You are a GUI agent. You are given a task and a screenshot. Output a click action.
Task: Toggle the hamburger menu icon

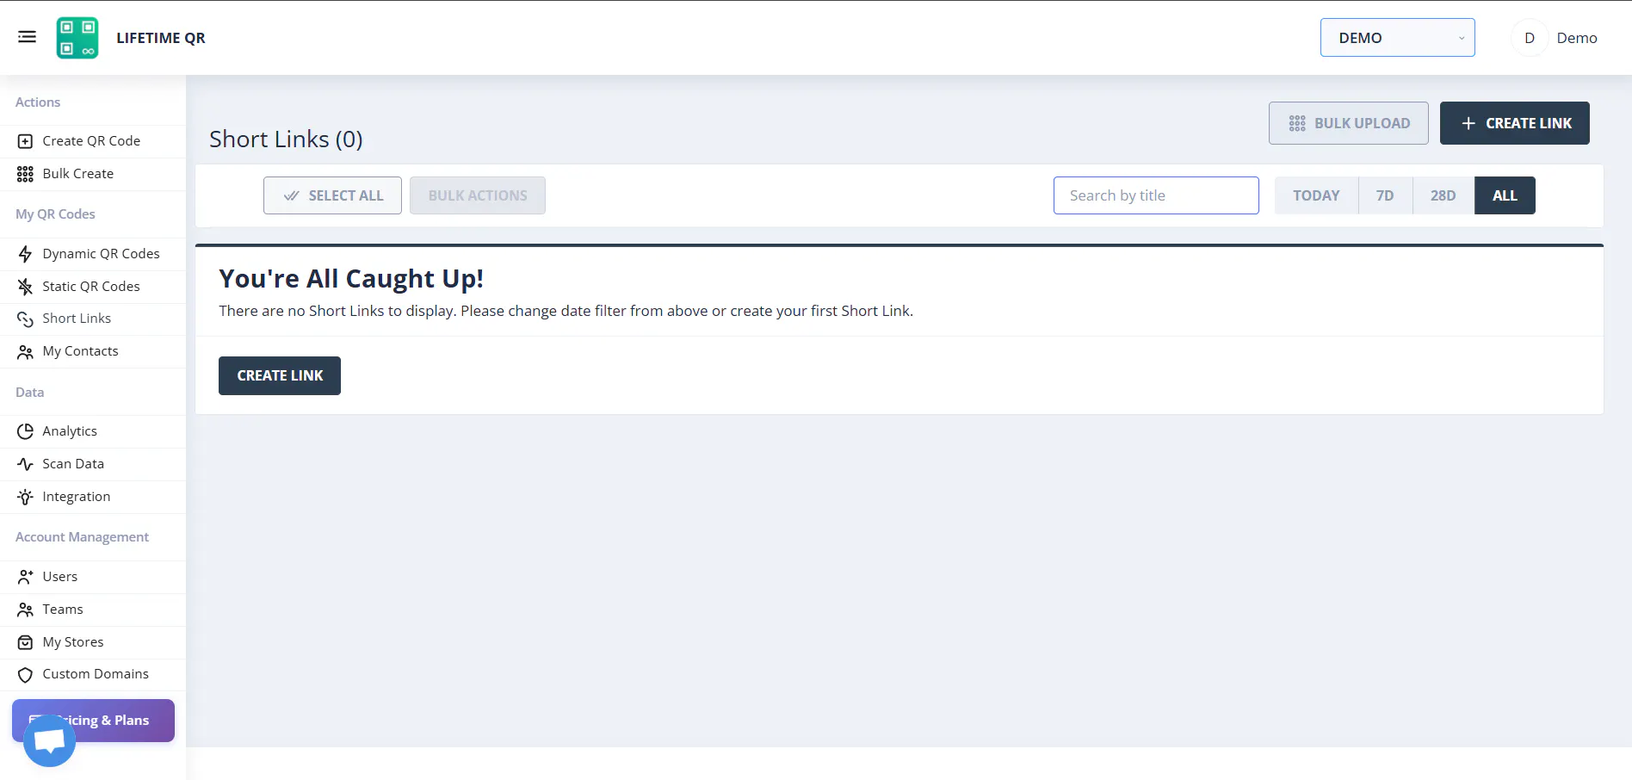tap(27, 37)
